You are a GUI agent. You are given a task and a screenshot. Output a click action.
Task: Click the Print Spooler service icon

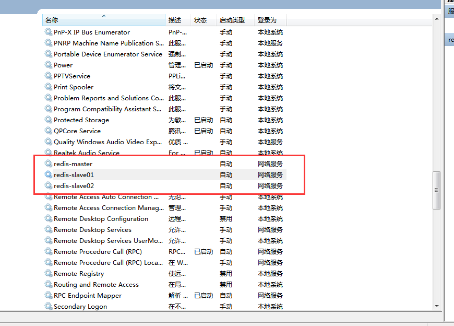[49, 87]
